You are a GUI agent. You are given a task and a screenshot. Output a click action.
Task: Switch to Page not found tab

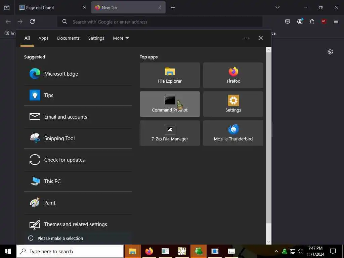pos(53,7)
